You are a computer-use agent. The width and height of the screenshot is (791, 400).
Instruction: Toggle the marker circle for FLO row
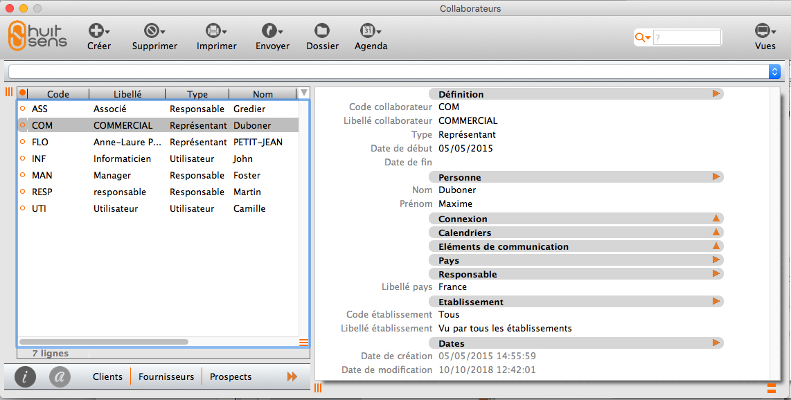(x=22, y=142)
